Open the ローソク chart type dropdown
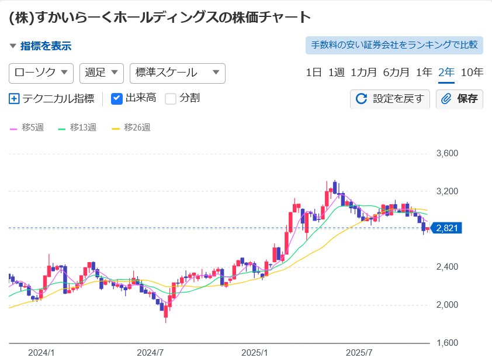Viewport: 492px width, 361px height. pos(41,73)
